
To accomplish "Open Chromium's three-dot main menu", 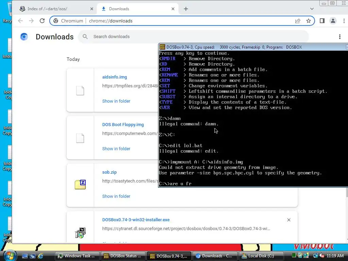I will 344,21.
